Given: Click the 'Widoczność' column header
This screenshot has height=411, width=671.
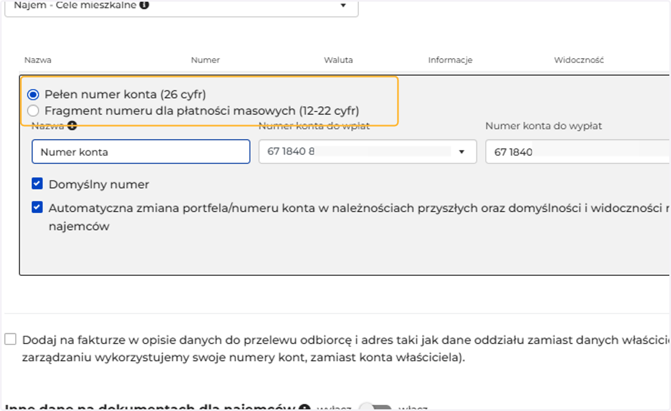Looking at the screenshot, I should tap(579, 60).
